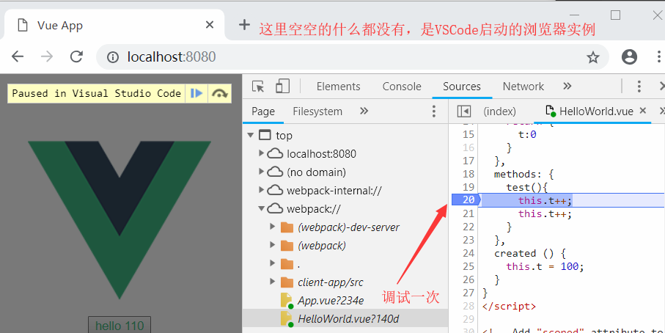
Task: Activate the inspect element picker icon
Action: pyautogui.click(x=258, y=86)
